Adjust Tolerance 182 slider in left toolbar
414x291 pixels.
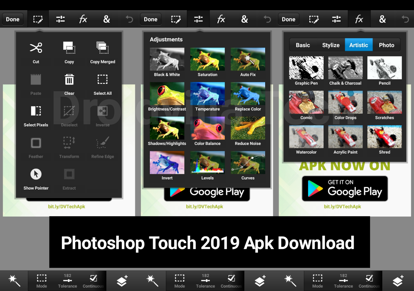point(68,281)
